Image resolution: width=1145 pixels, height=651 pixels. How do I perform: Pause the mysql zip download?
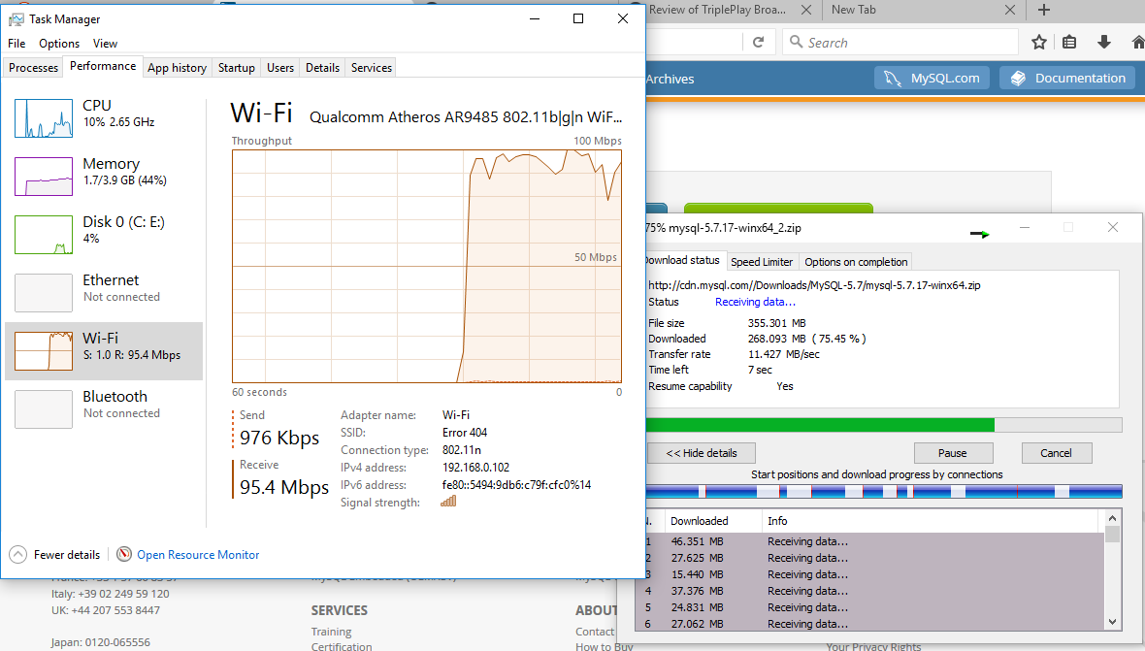(952, 453)
